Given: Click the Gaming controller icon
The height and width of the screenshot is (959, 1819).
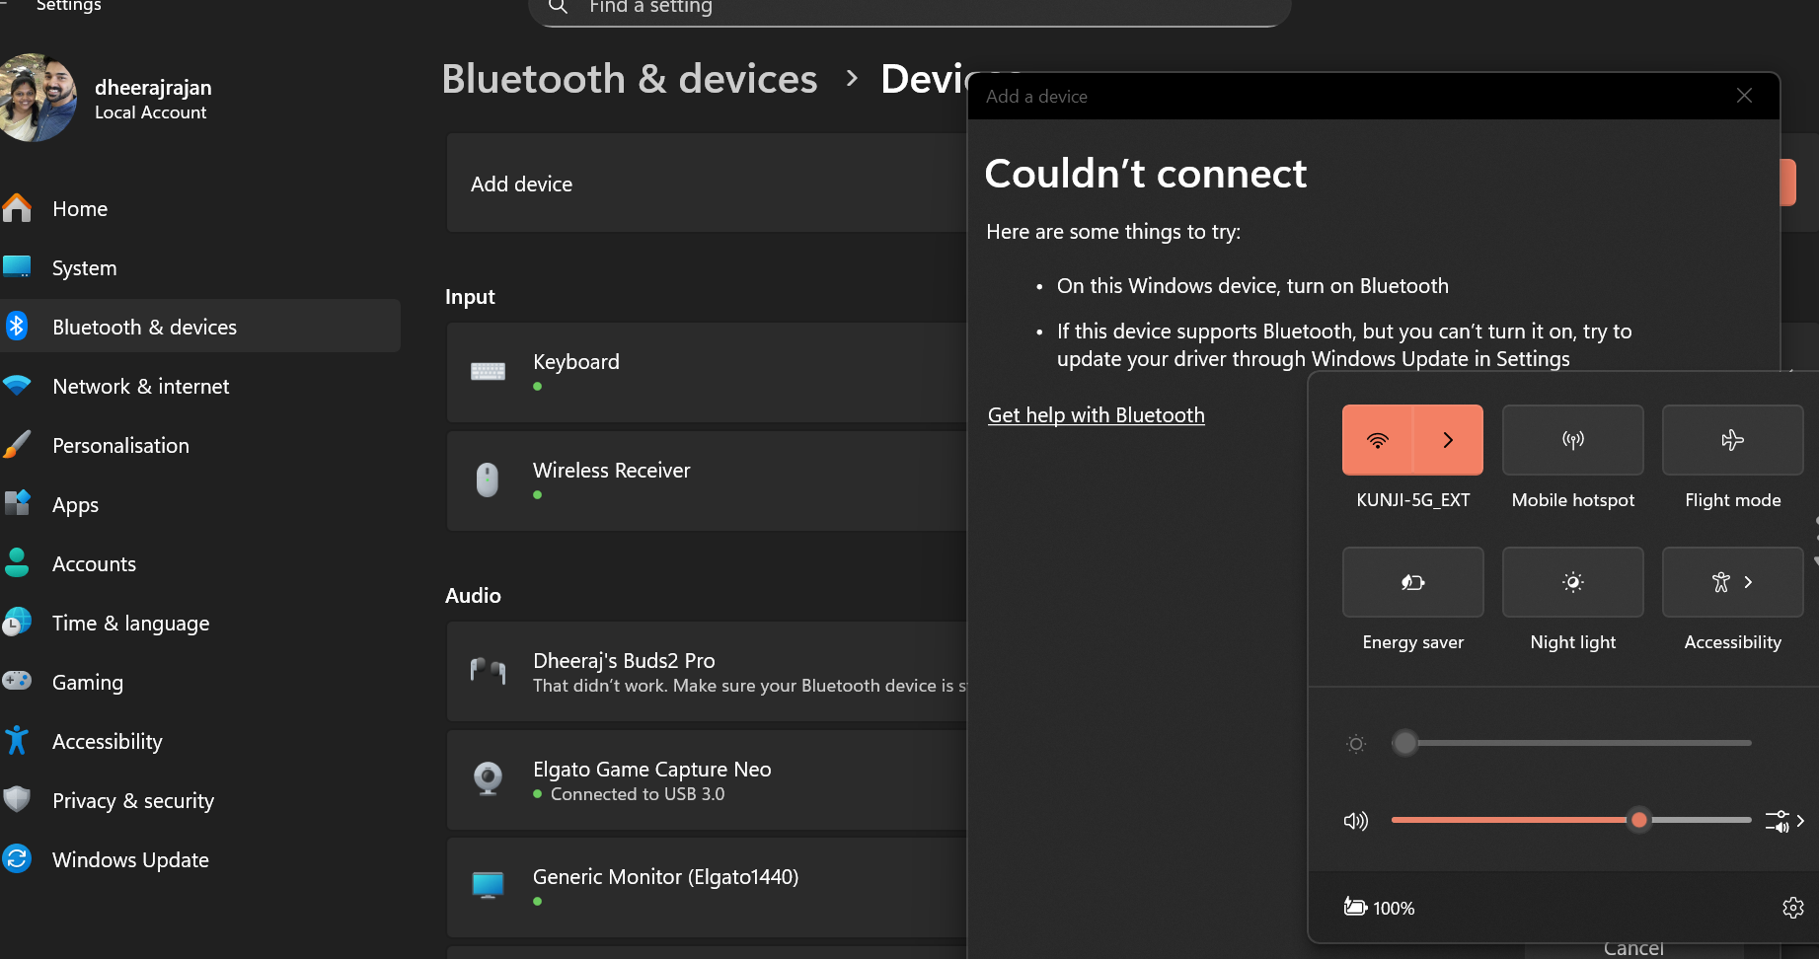Looking at the screenshot, I should 17,681.
